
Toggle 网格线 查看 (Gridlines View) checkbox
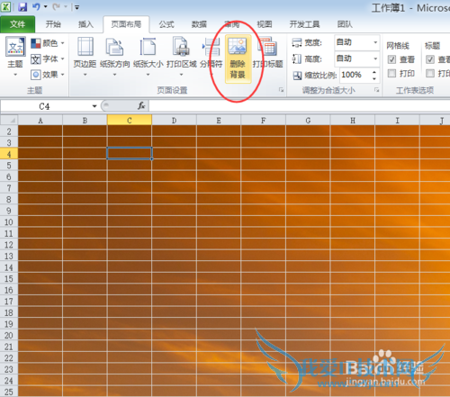pos(391,59)
